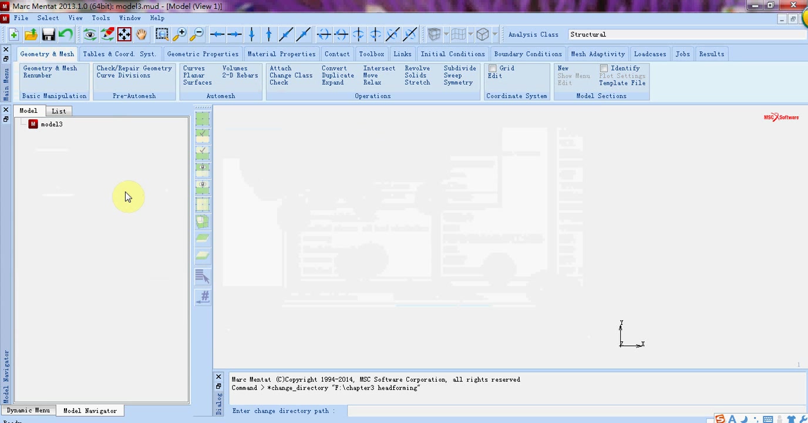Image resolution: width=808 pixels, height=423 pixels.
Task: Click the Symmetry operation
Action: point(458,82)
